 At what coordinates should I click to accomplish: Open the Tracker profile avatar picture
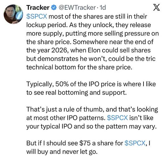(x=13, y=14)
